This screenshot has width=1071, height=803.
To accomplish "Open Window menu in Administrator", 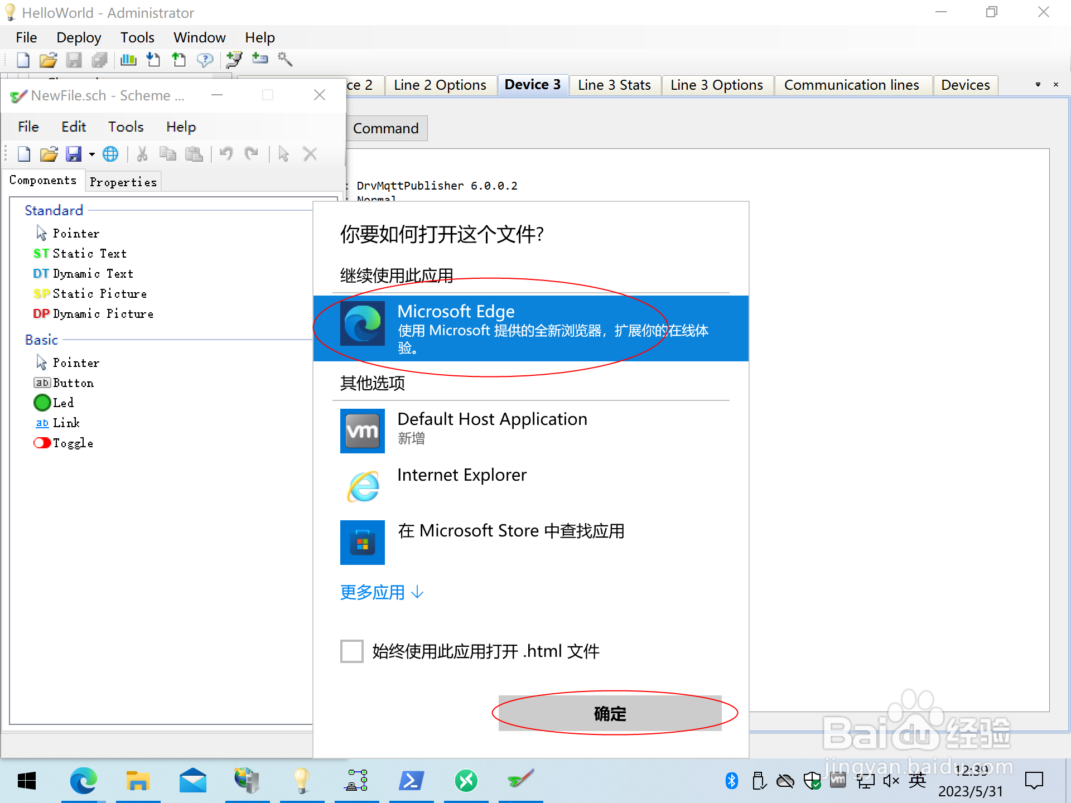I will coord(199,37).
